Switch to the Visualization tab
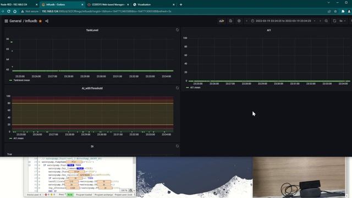This screenshot has width=352, height=198. coord(153,4)
